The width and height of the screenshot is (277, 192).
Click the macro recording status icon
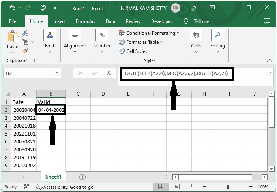[x=27, y=187]
